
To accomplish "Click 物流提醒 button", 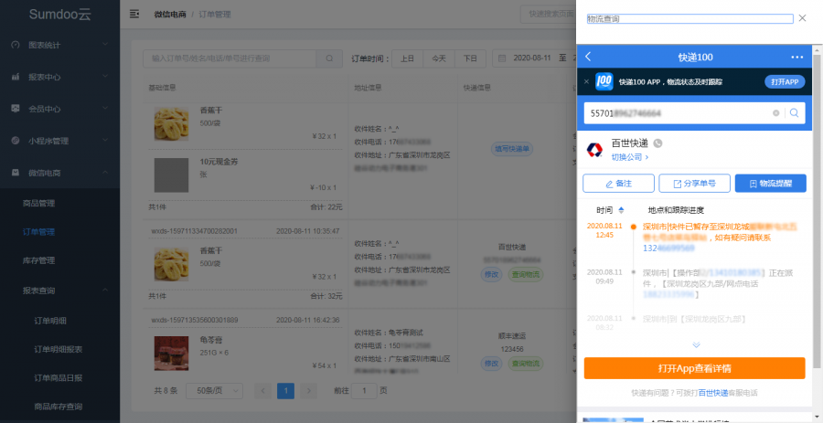I will (x=771, y=184).
